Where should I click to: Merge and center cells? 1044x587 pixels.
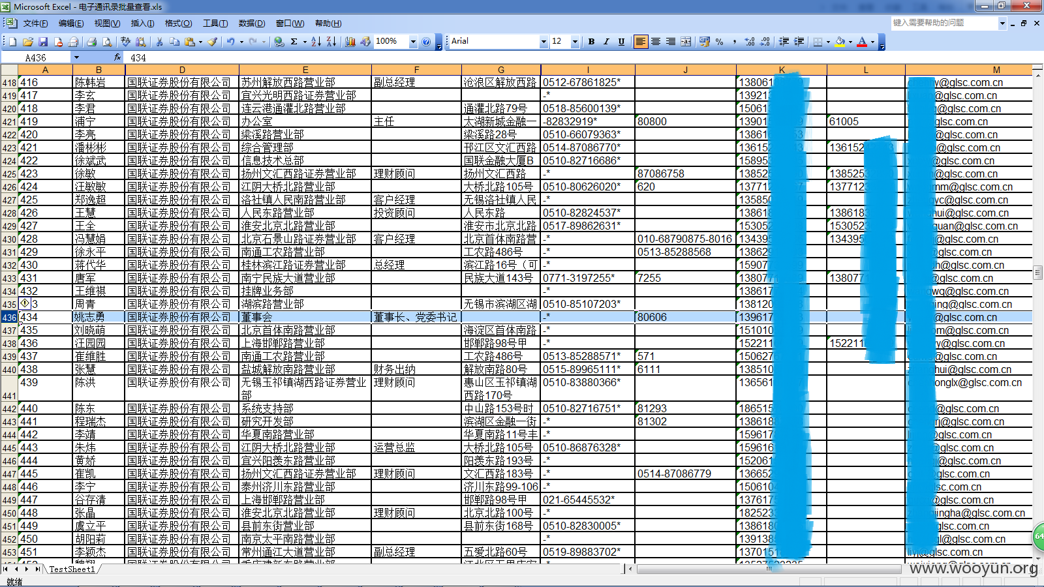point(686,42)
